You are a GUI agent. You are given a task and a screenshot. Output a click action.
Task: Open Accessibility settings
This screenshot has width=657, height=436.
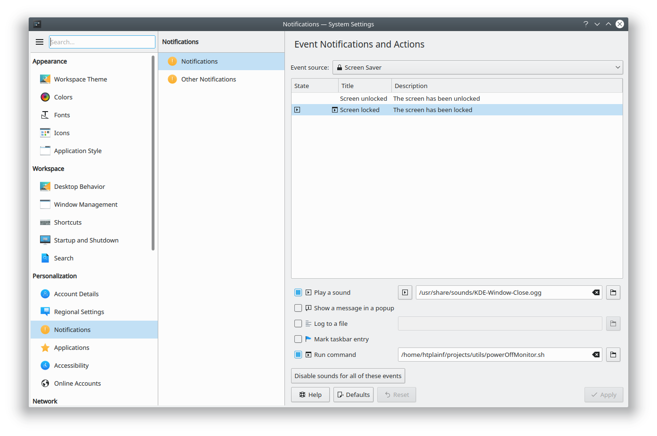(x=94, y=365)
